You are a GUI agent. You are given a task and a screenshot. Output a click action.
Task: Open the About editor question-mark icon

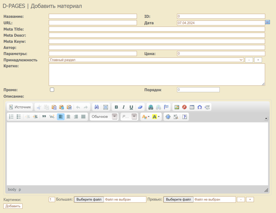pyautogui.click(x=184, y=116)
